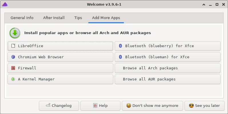Switch to the After Install tab
The image size is (228, 114).
[x=54, y=18]
